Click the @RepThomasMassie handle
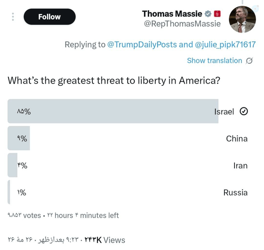 [x=182, y=24]
